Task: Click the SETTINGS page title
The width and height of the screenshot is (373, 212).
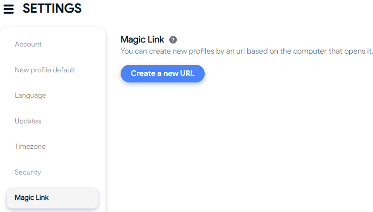Action: coord(52,8)
